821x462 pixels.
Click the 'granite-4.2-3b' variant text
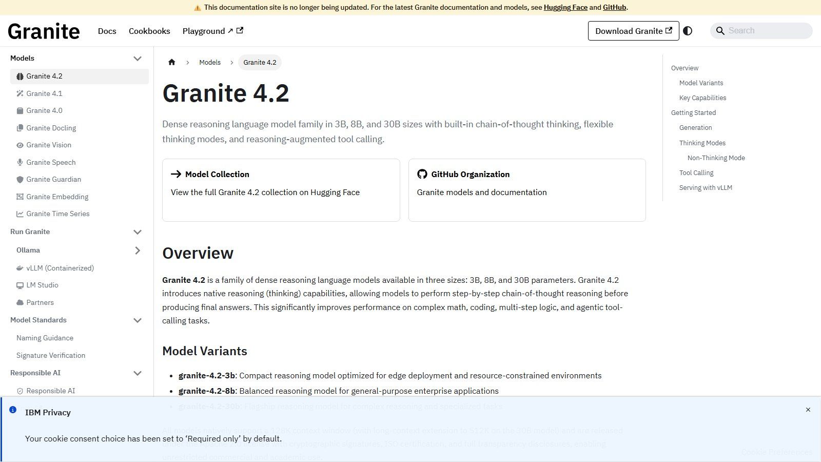[207, 375]
